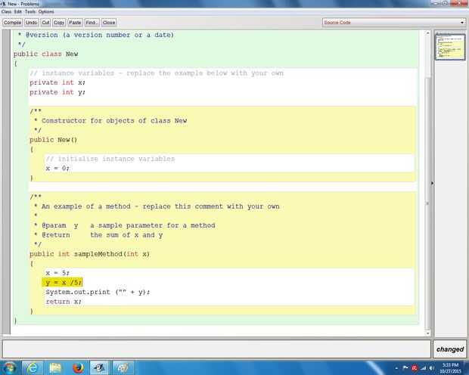Screen dimensions: 469x375
Task: Click the BlueJ icon in the title bar
Action: (3, 4)
